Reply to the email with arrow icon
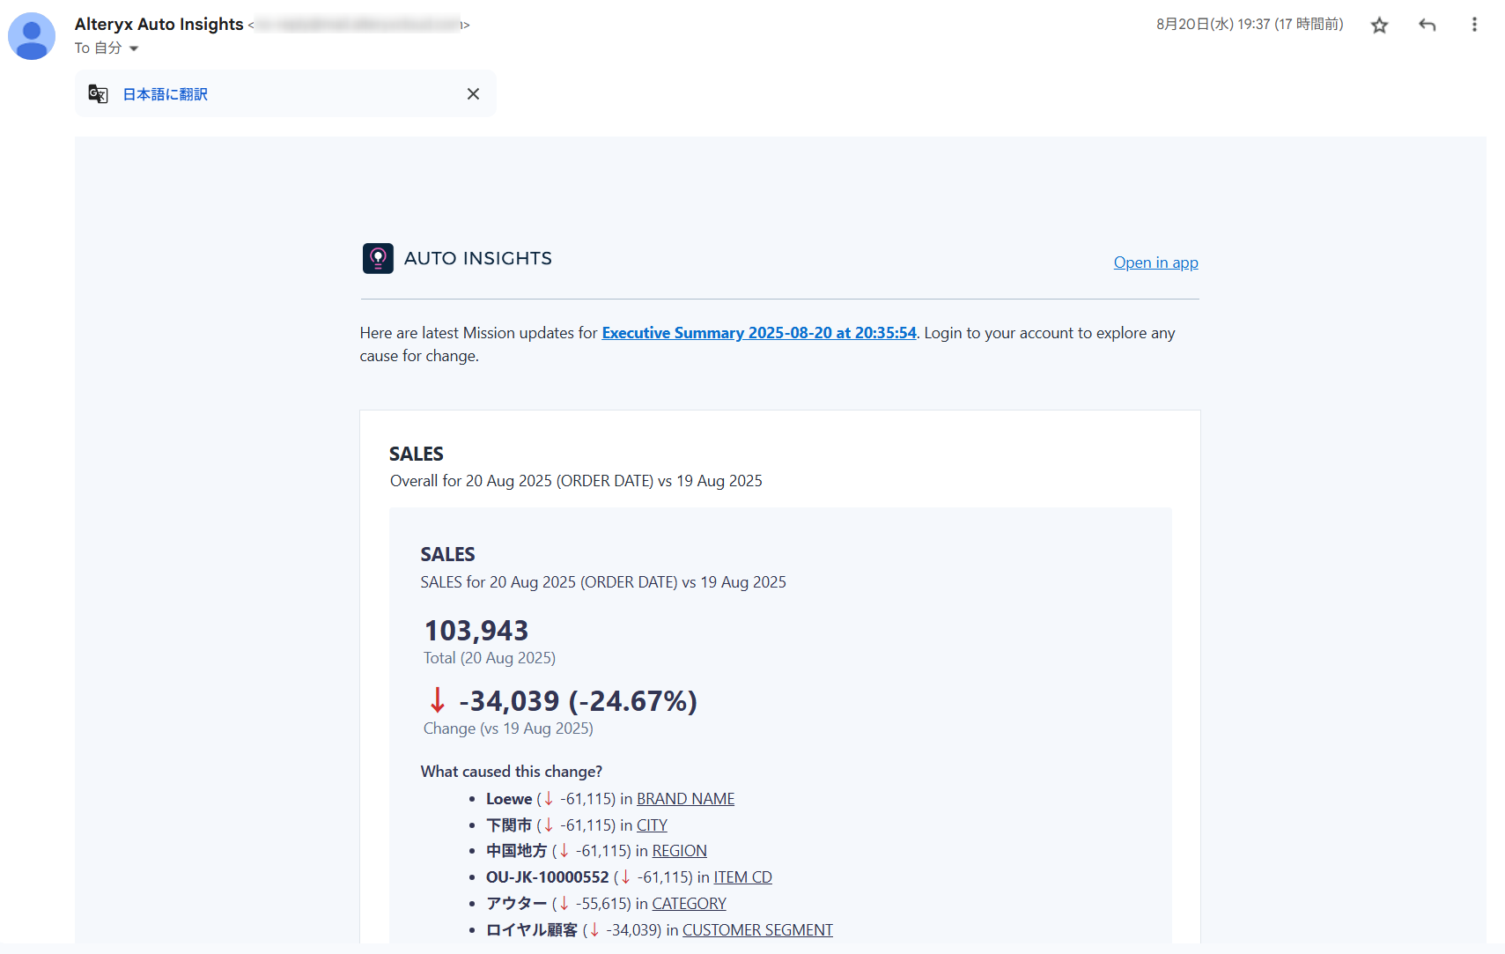Screen dimensions: 1505x954 click(x=1428, y=26)
